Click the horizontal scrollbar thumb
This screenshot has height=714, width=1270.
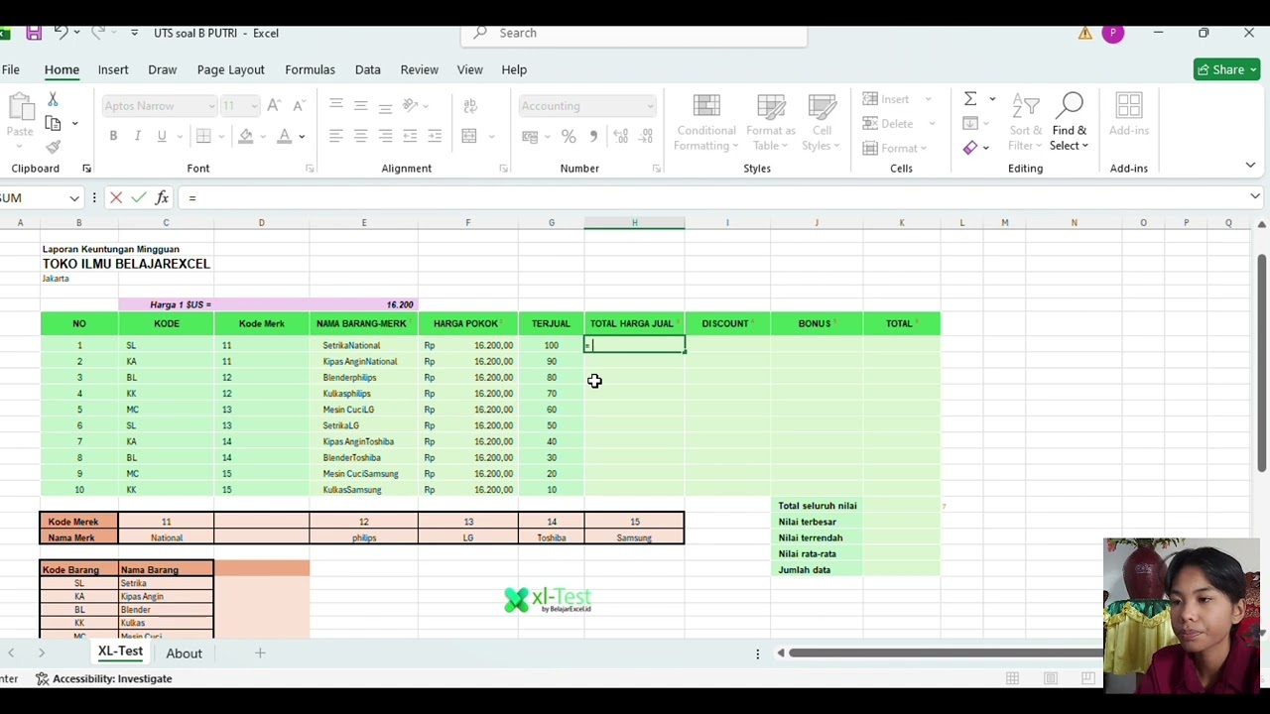click(946, 653)
